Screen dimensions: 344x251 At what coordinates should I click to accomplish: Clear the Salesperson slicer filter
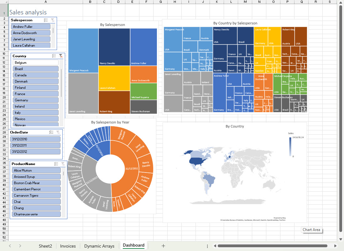coord(52,20)
